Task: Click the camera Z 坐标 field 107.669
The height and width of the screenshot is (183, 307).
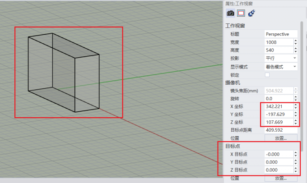Action: tap(279, 122)
